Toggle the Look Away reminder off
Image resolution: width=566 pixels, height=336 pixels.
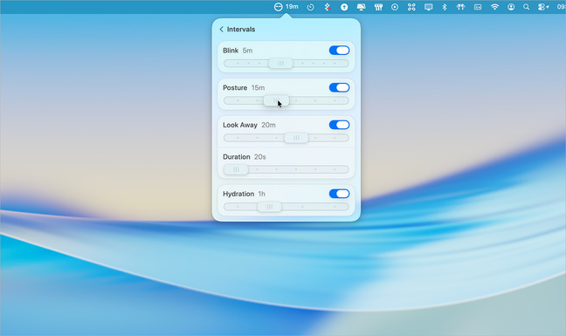click(x=339, y=125)
